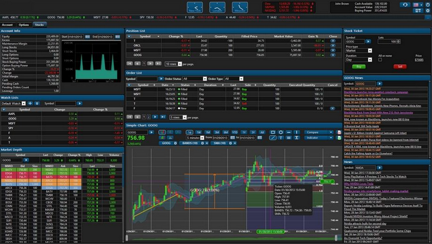Go to Position List last page
Viewport: 432px width, 244px height.
(x=158, y=63)
